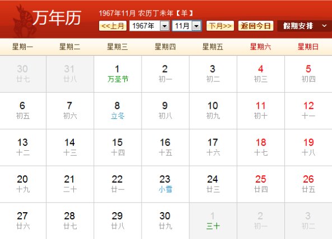Select November 27 廿六 cell
Image resolution: width=332 pixels, height=239 pixels.
tap(23, 221)
